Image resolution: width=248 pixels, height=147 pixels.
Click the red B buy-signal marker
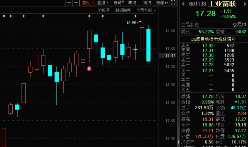89,69
